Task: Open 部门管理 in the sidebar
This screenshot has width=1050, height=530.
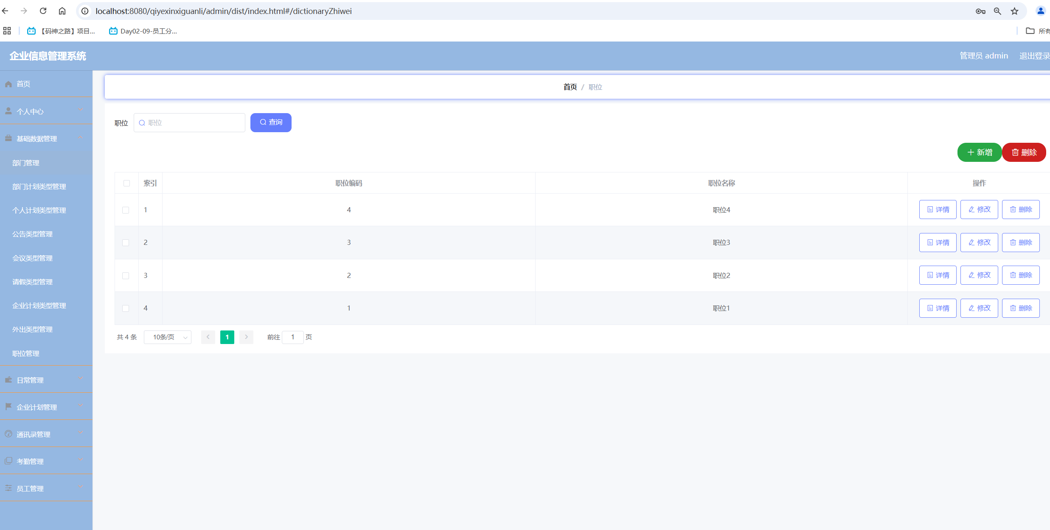Action: pos(26,163)
